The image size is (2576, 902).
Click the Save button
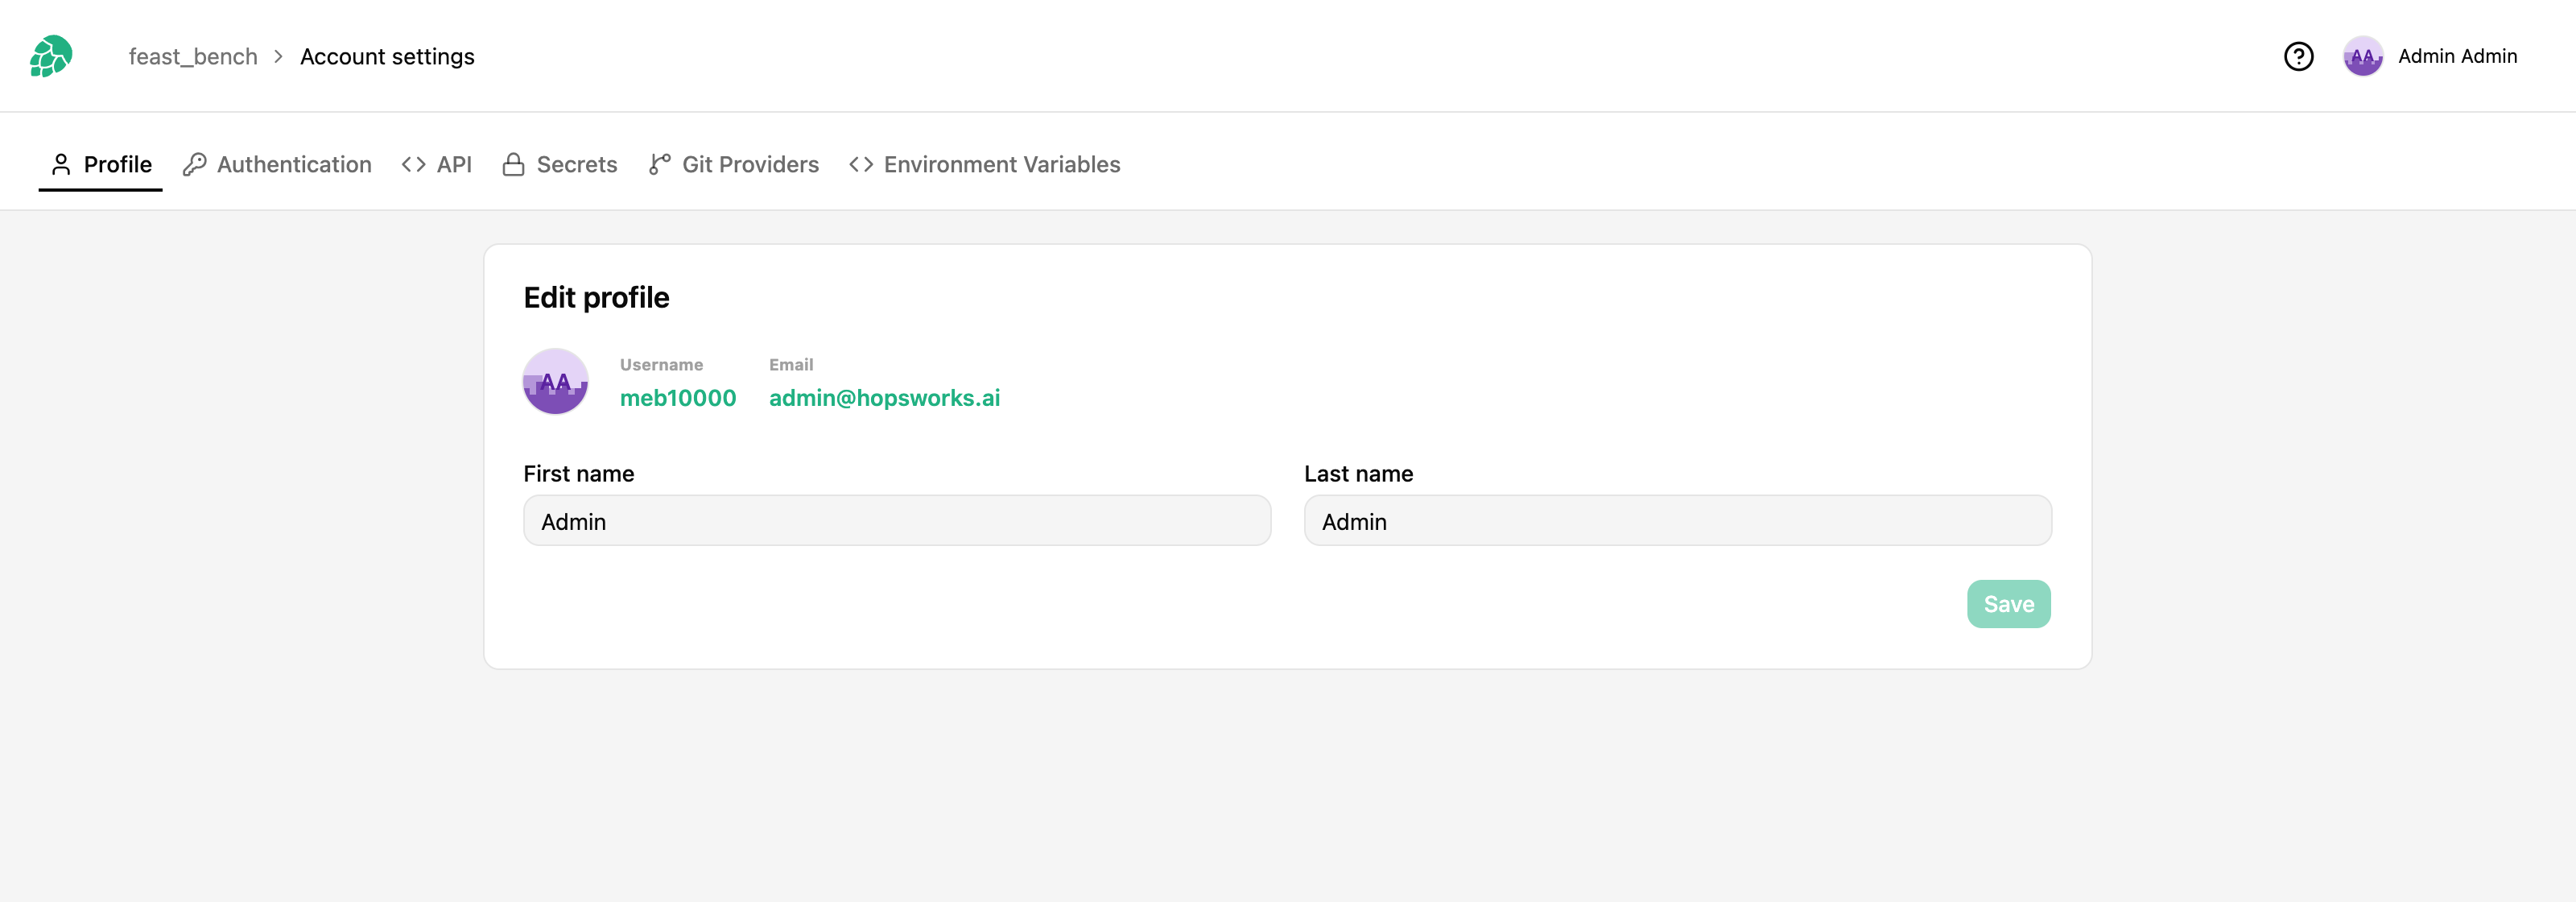[x=2008, y=604]
